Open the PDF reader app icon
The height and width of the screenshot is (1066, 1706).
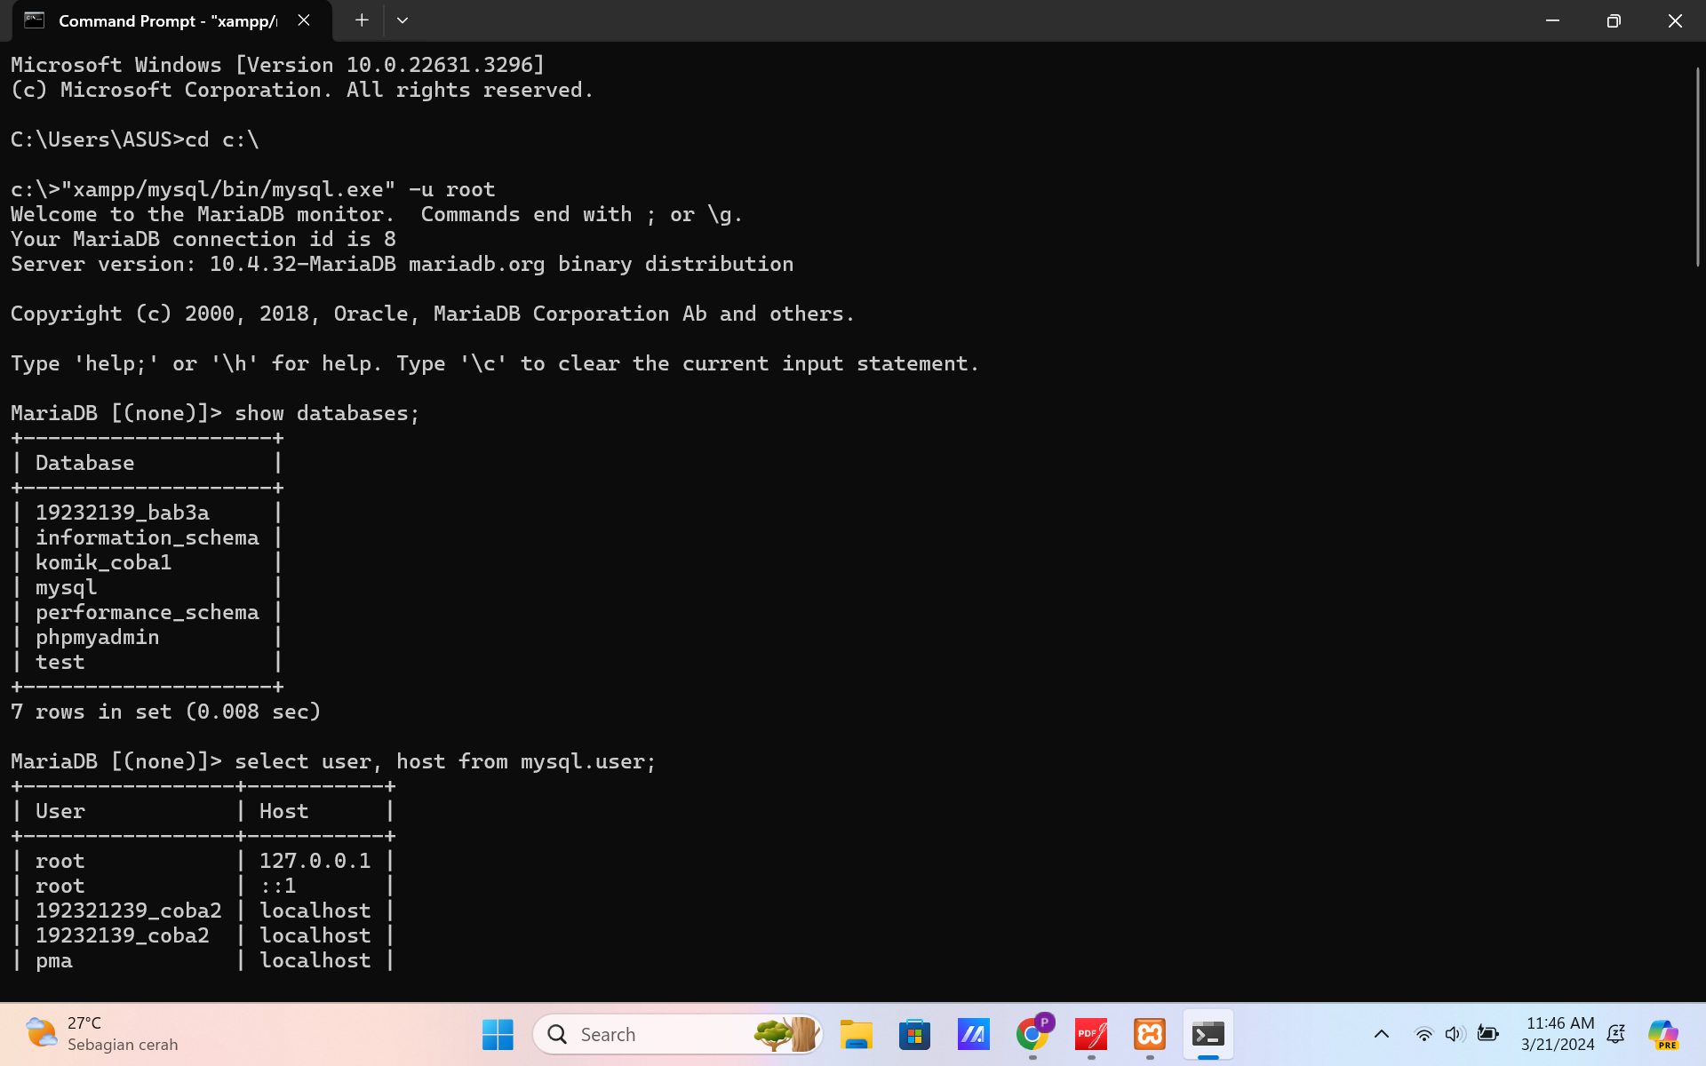(1091, 1034)
